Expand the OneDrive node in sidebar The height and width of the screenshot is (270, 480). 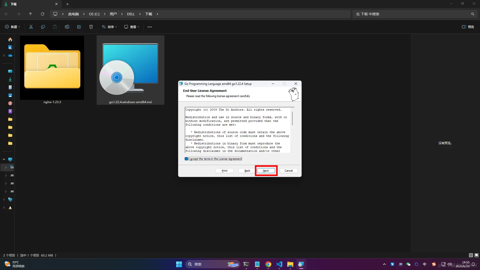coord(4,55)
